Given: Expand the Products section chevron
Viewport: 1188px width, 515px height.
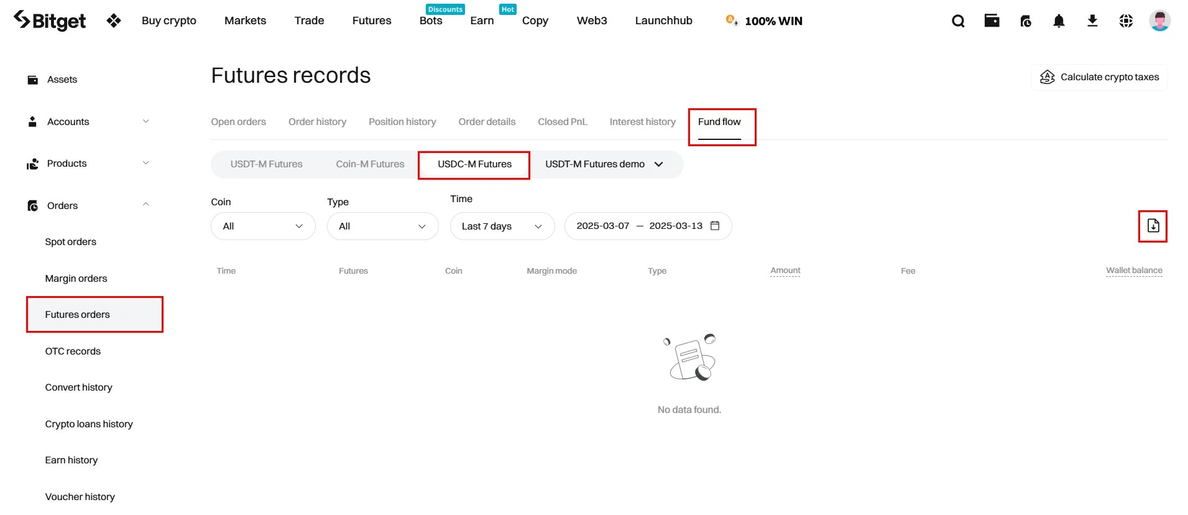Looking at the screenshot, I should 146,163.
